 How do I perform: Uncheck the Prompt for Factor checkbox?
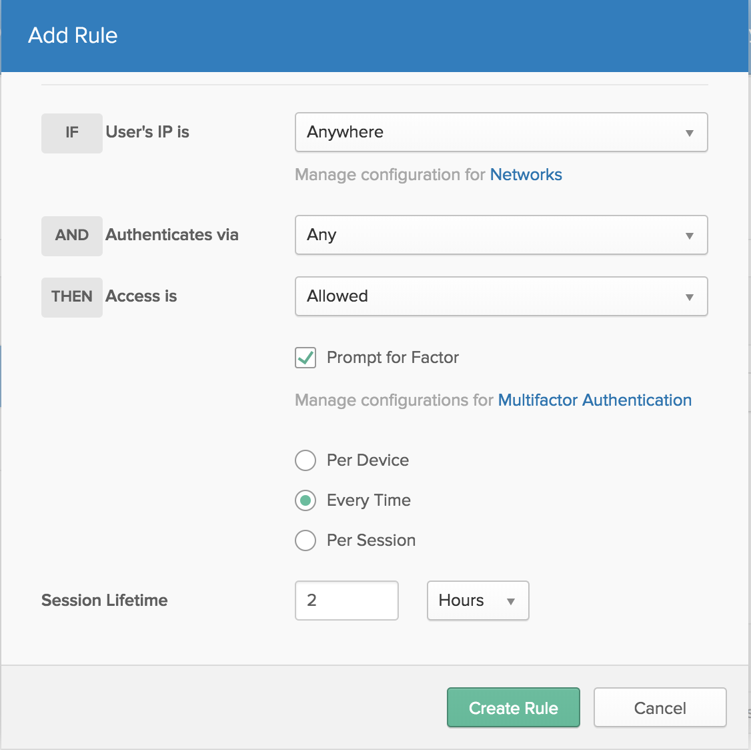(x=305, y=358)
